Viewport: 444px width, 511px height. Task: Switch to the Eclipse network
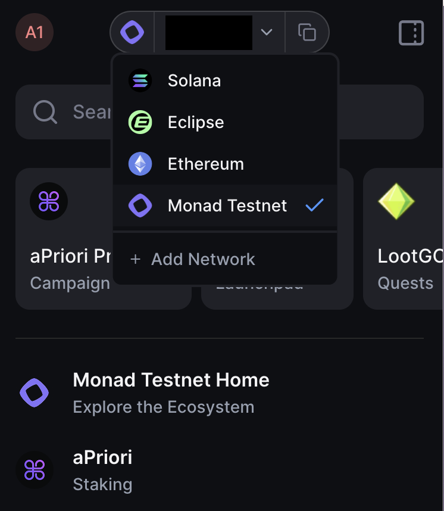tap(225, 122)
